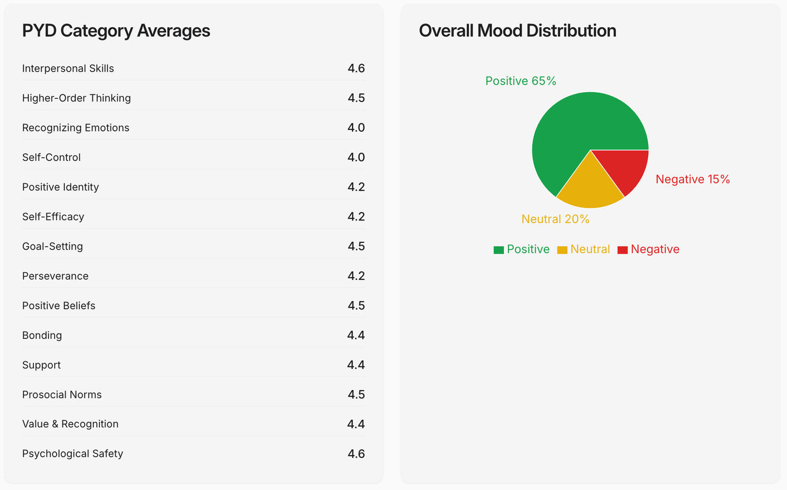Select the Goal-Setting row
Image resolution: width=787 pixels, height=490 pixels.
(x=193, y=247)
